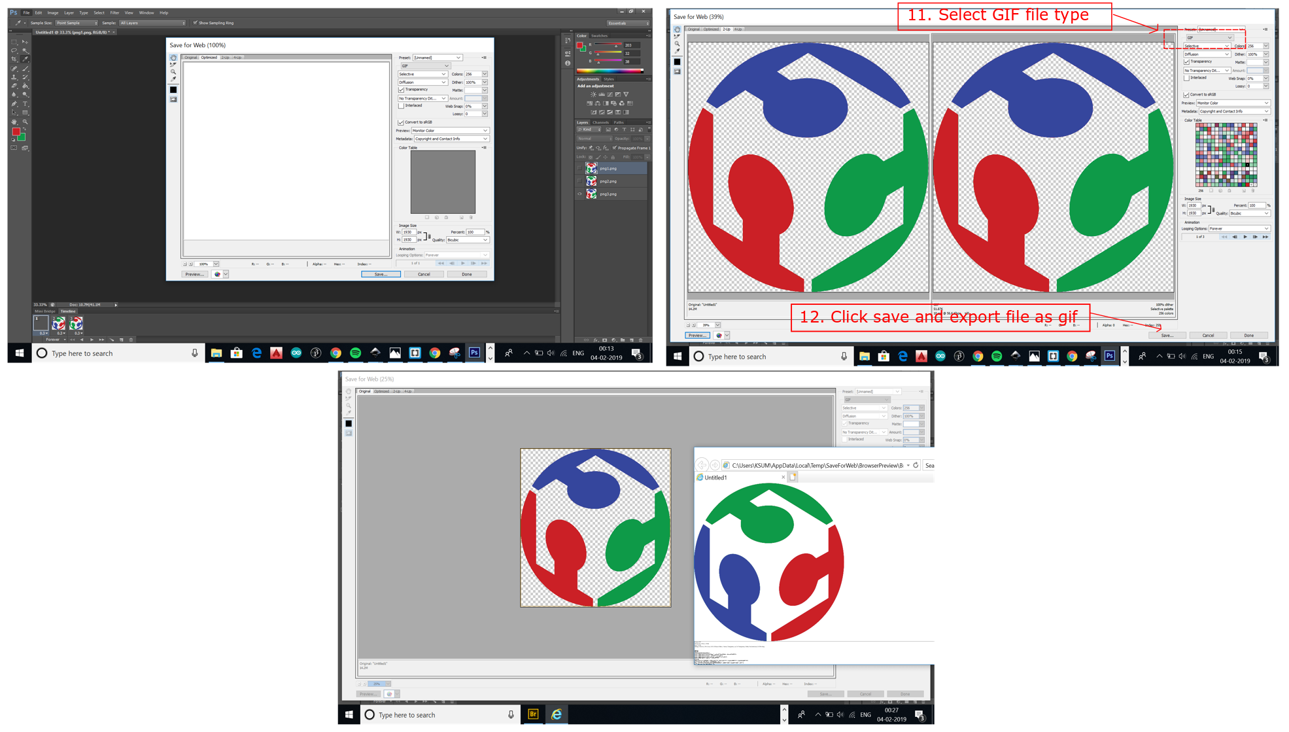Select the Horizontal Type tool
This screenshot has height=732, width=1289.
click(x=25, y=103)
